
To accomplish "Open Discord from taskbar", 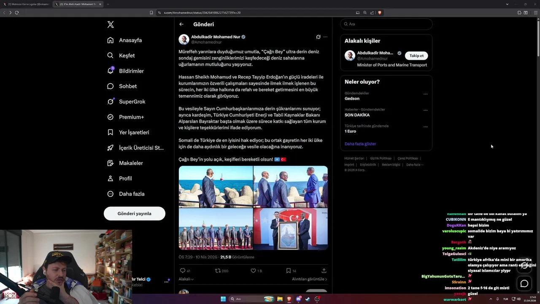I will pyautogui.click(x=298, y=299).
